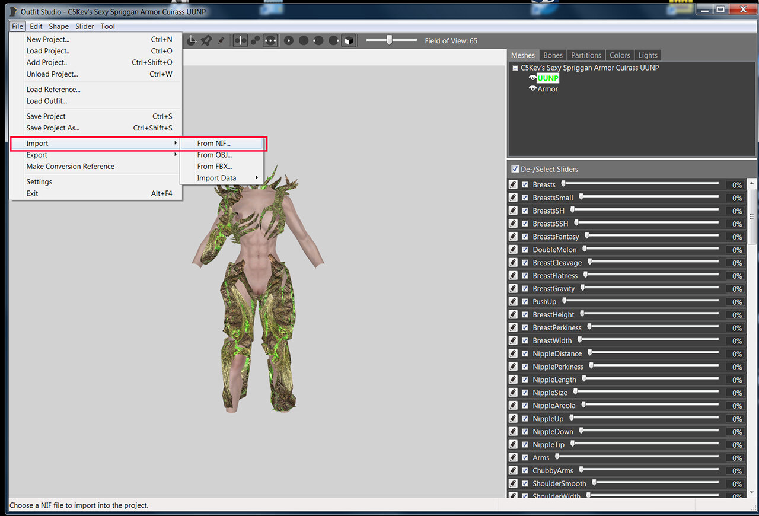The height and width of the screenshot is (516, 759).
Task: Click Load Reference... in File menu
Action: [x=95, y=90]
